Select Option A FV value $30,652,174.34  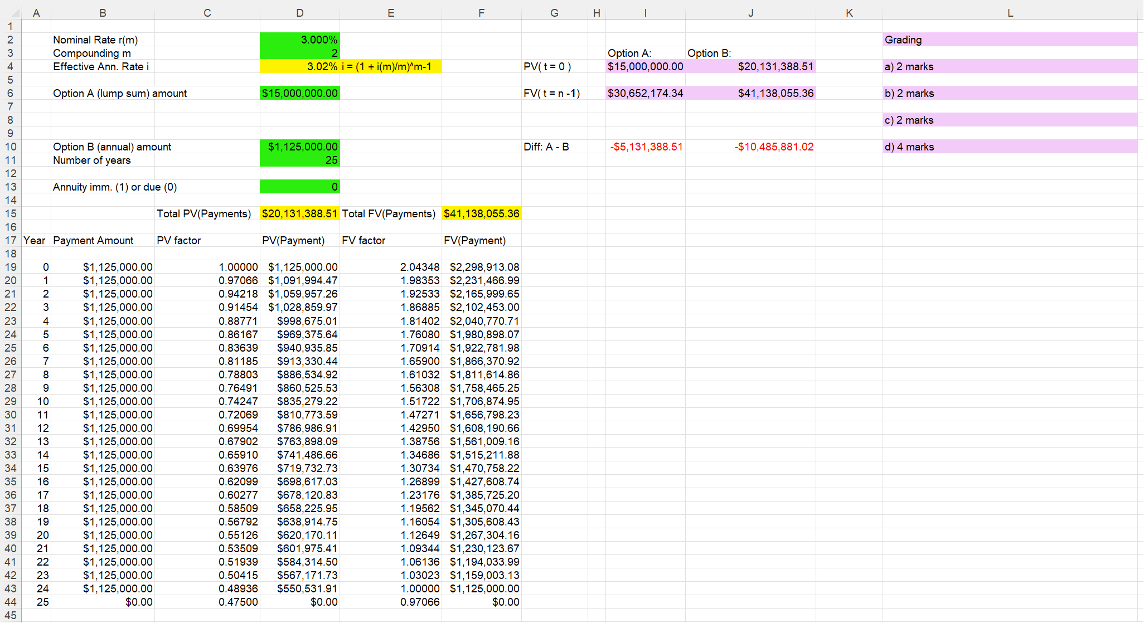[646, 93]
